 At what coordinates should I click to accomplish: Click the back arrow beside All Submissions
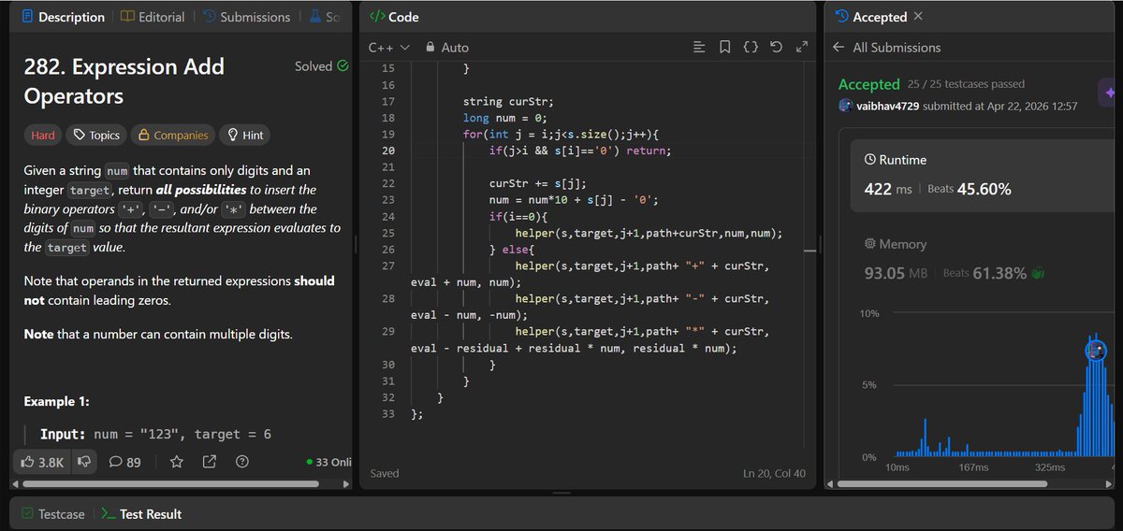coord(839,47)
